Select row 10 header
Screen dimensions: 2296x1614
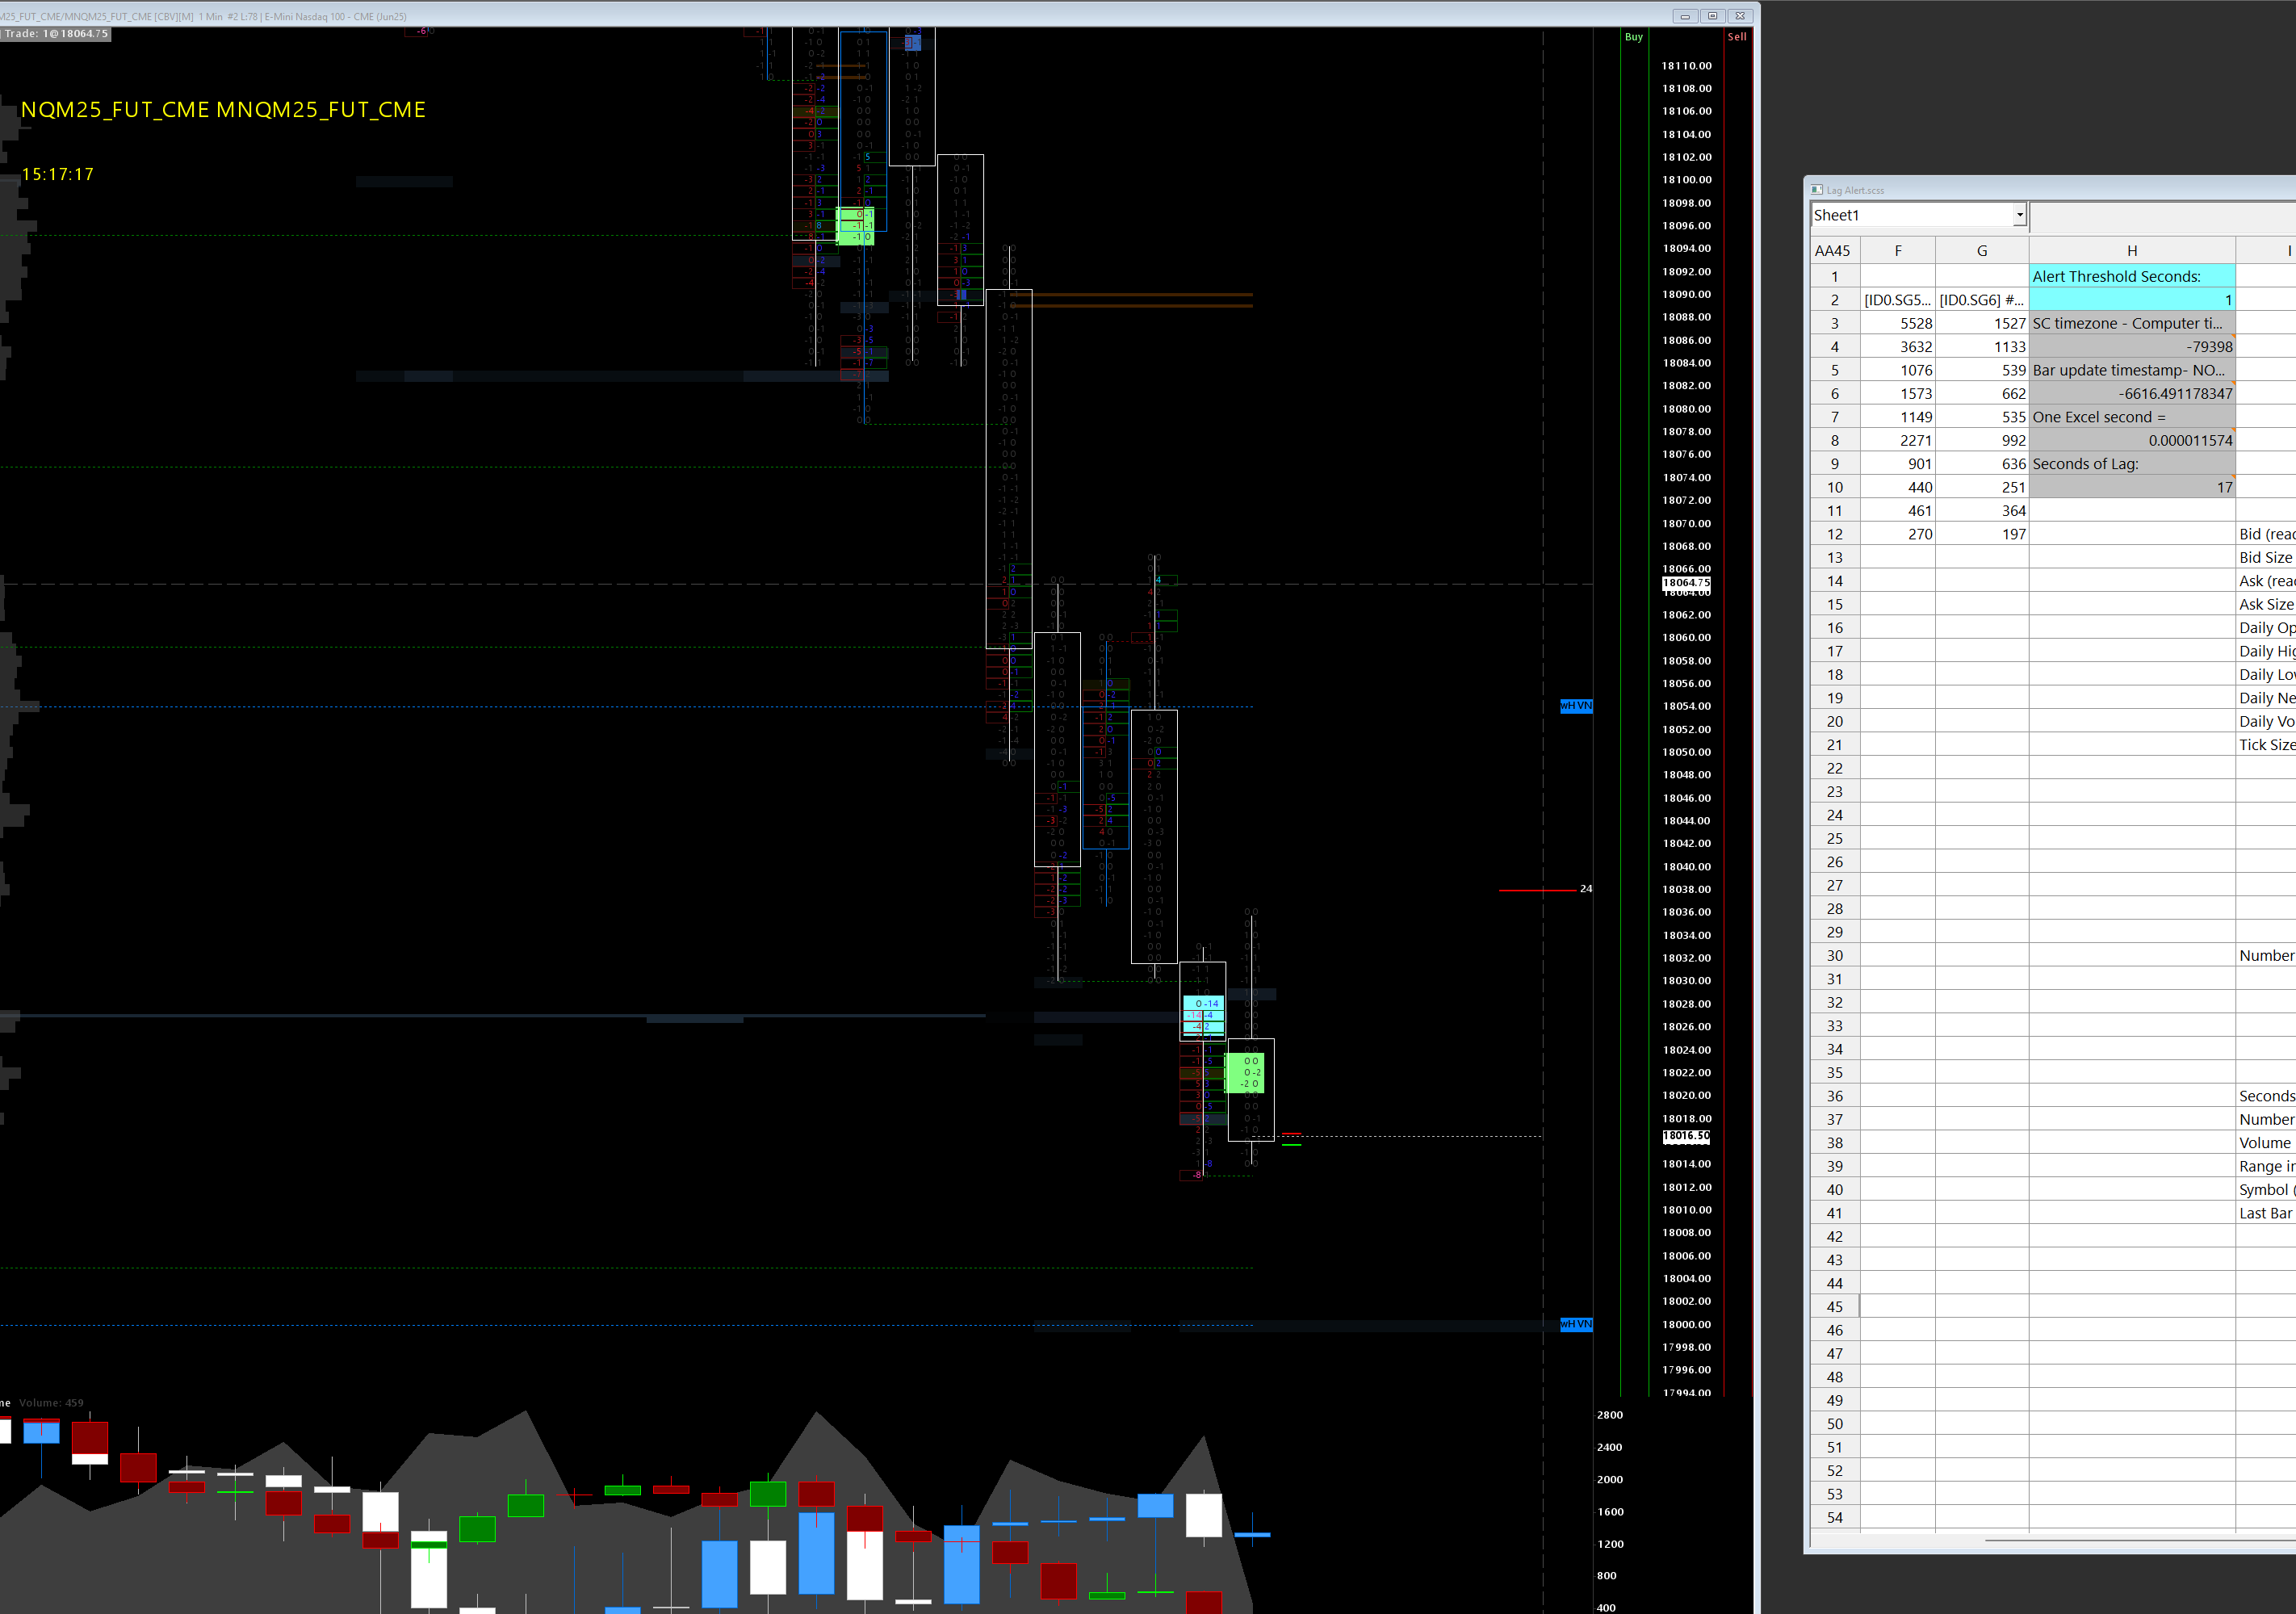pyautogui.click(x=1834, y=488)
